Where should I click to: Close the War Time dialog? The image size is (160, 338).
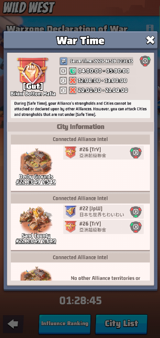pos(150,40)
